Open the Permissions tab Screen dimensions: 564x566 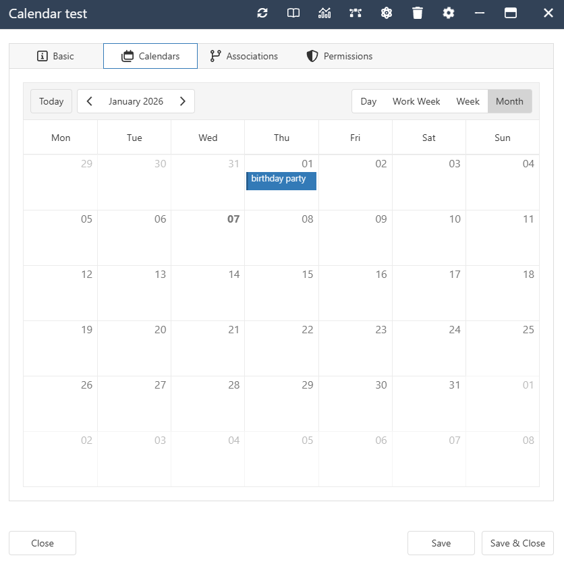(x=339, y=56)
